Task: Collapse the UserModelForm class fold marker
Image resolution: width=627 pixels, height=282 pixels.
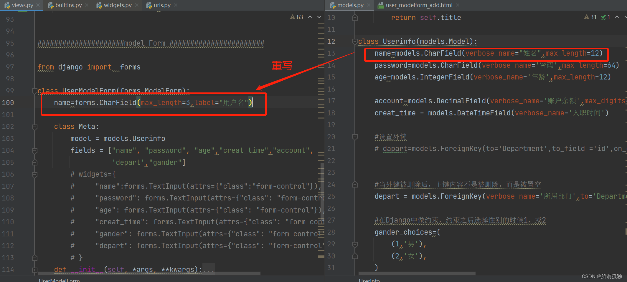Action: point(34,91)
